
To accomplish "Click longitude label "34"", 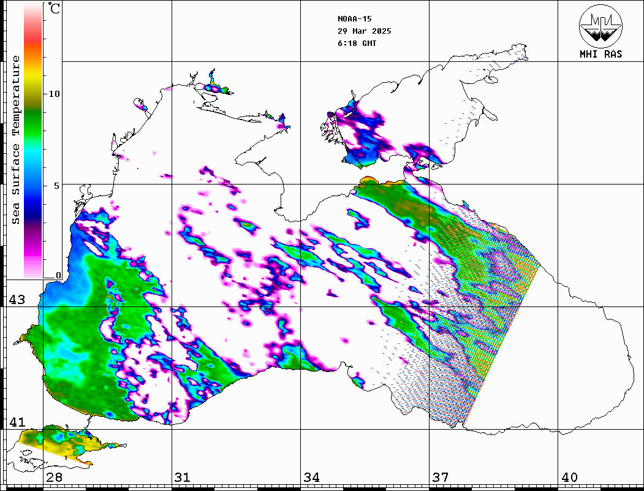I will [311, 477].
